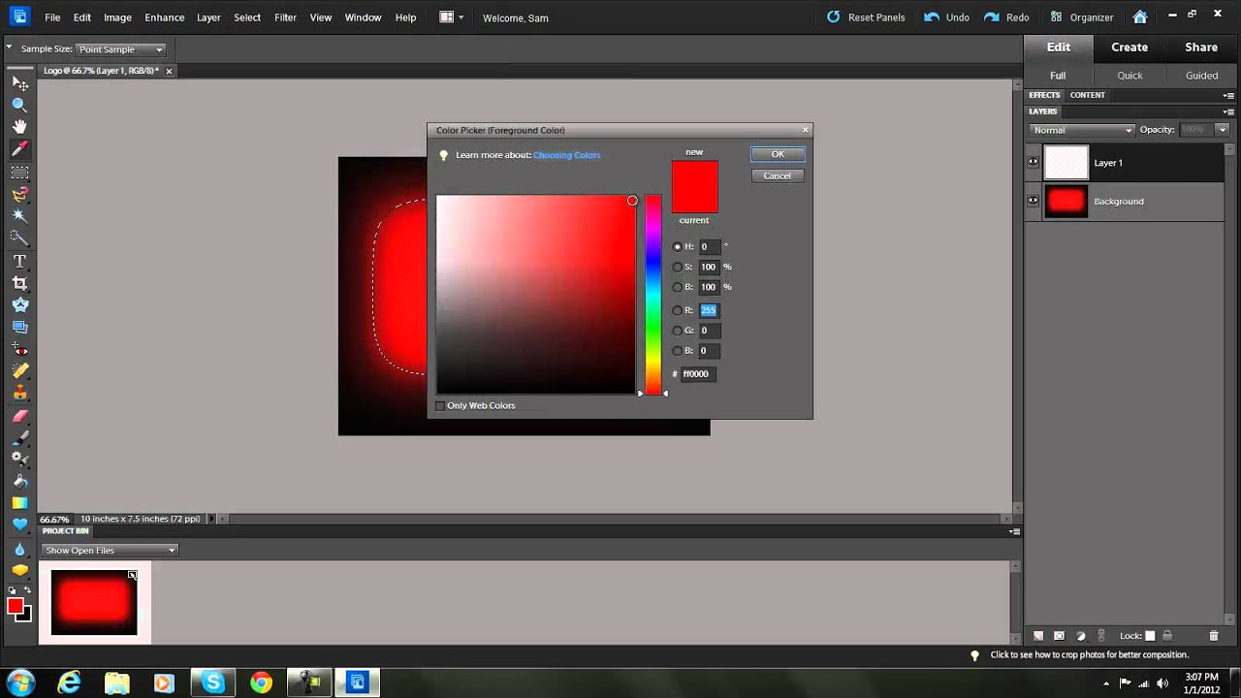Open the Enhance menu
Screen dimensions: 1241x698
coord(164,17)
